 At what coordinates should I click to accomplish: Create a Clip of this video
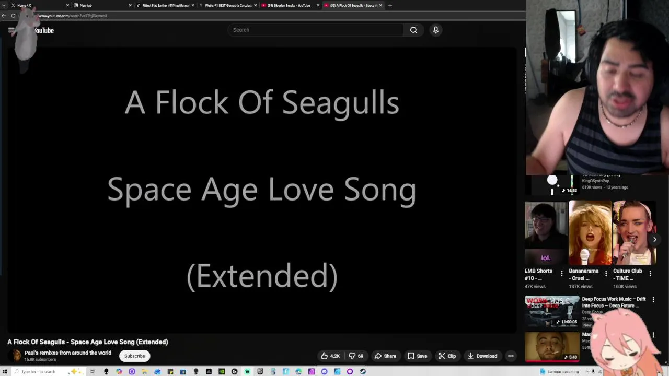click(447, 356)
